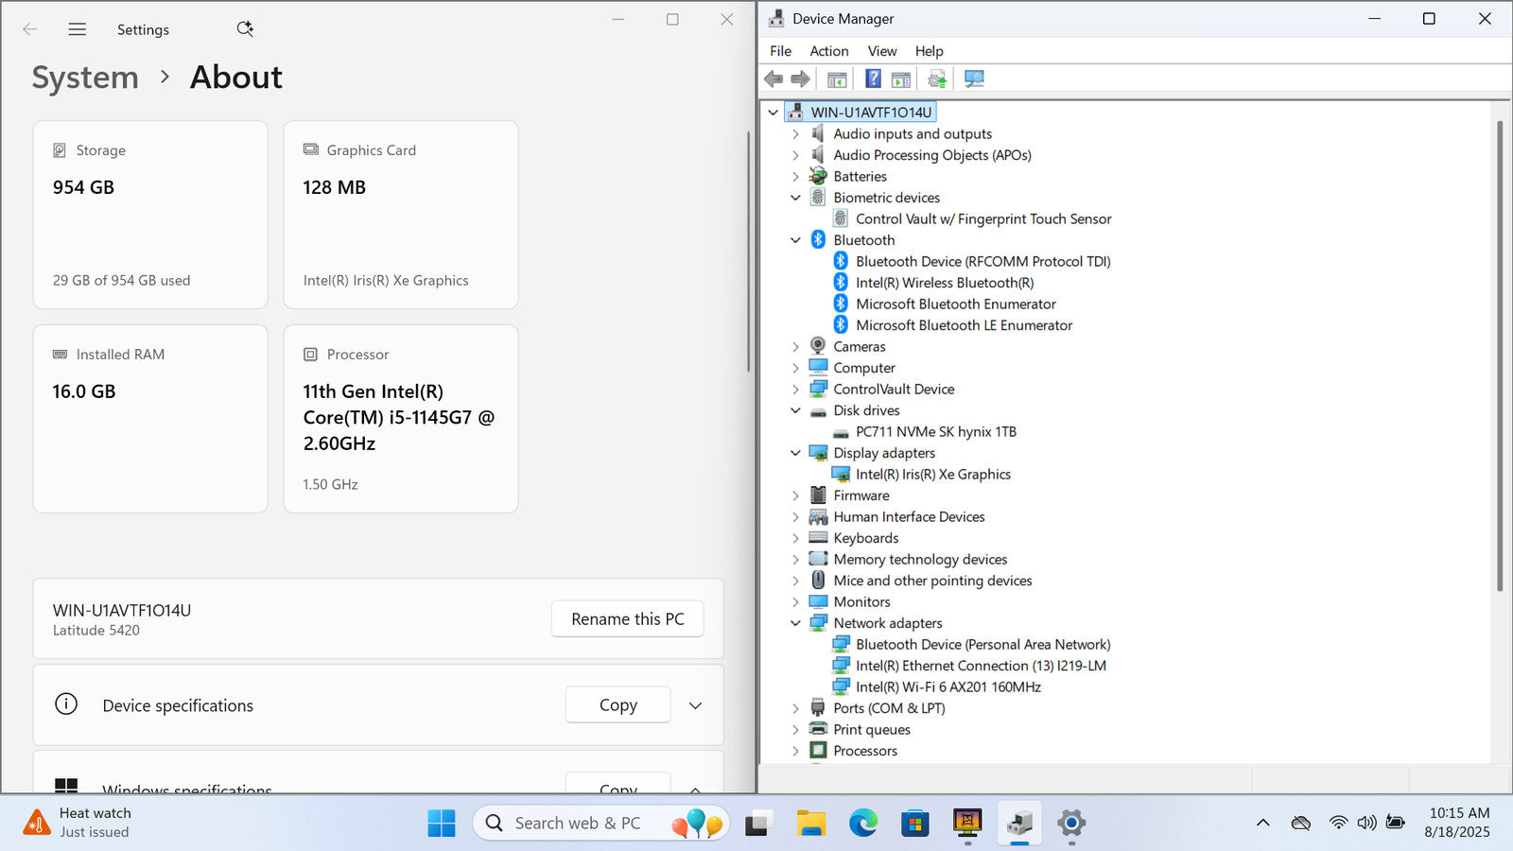Click Scan for hardware changes toolbar icon

974,79
